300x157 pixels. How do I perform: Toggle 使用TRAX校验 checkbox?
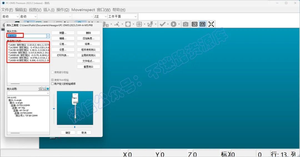coord(52,80)
